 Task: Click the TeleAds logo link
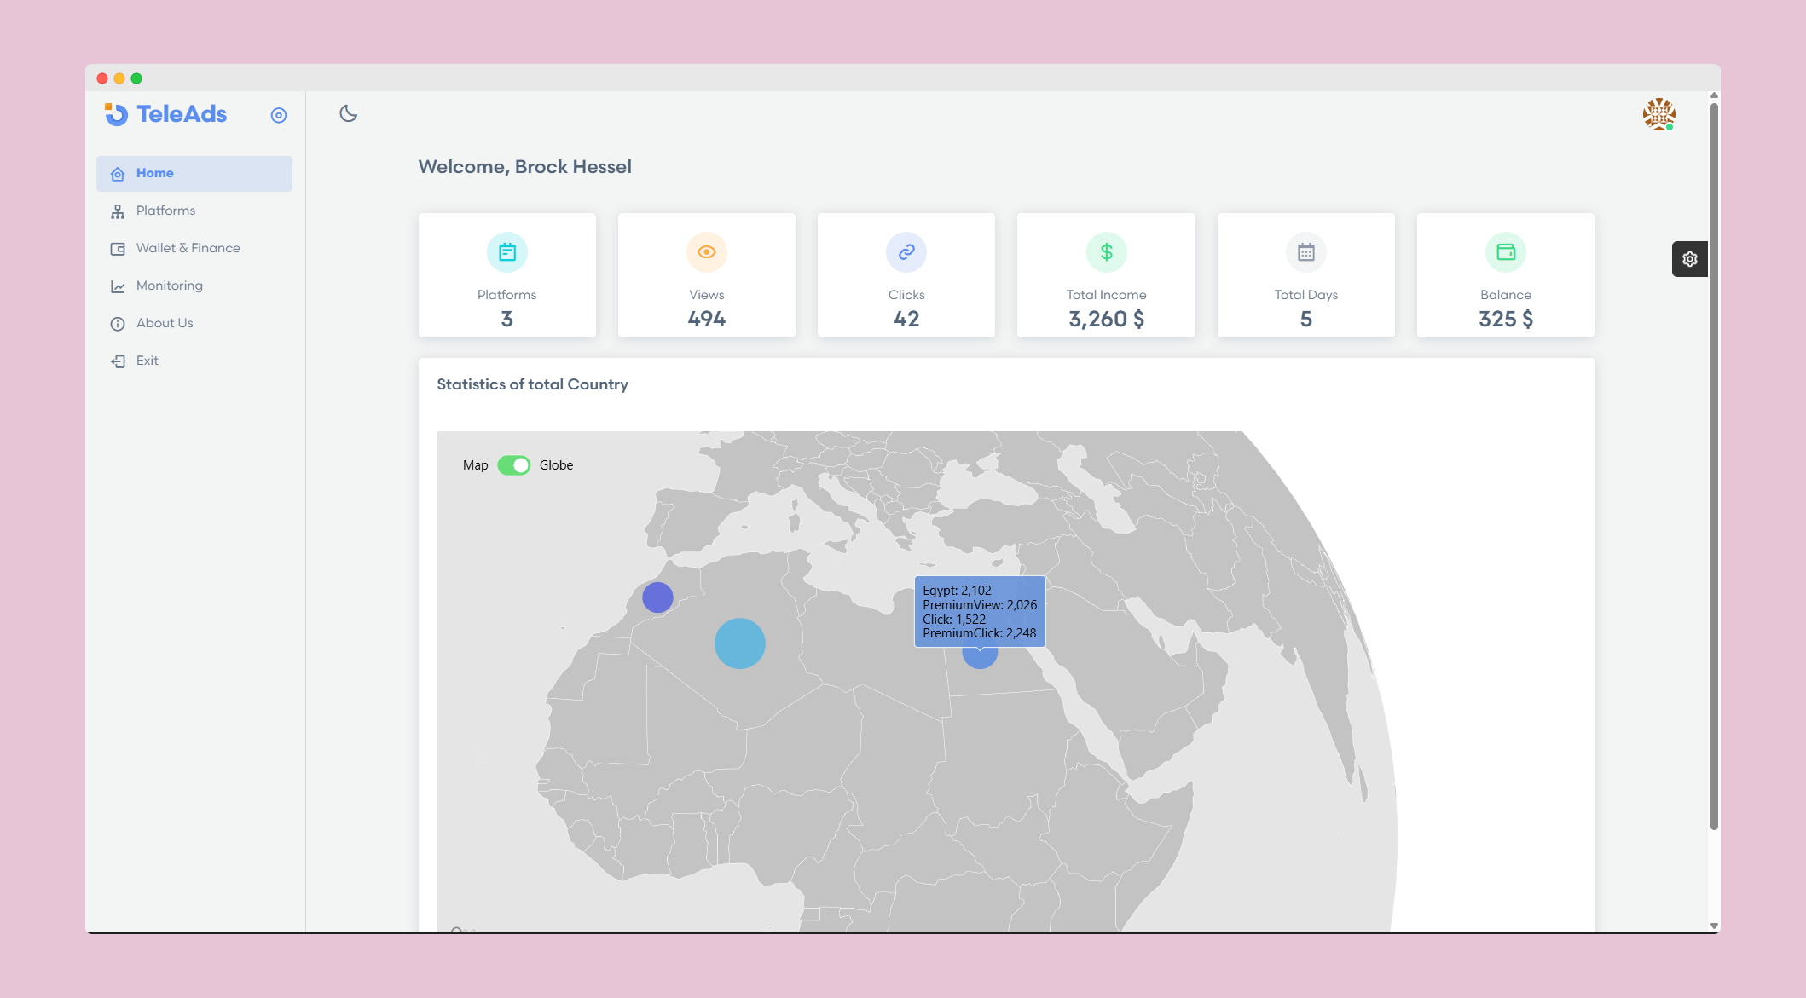point(166,114)
